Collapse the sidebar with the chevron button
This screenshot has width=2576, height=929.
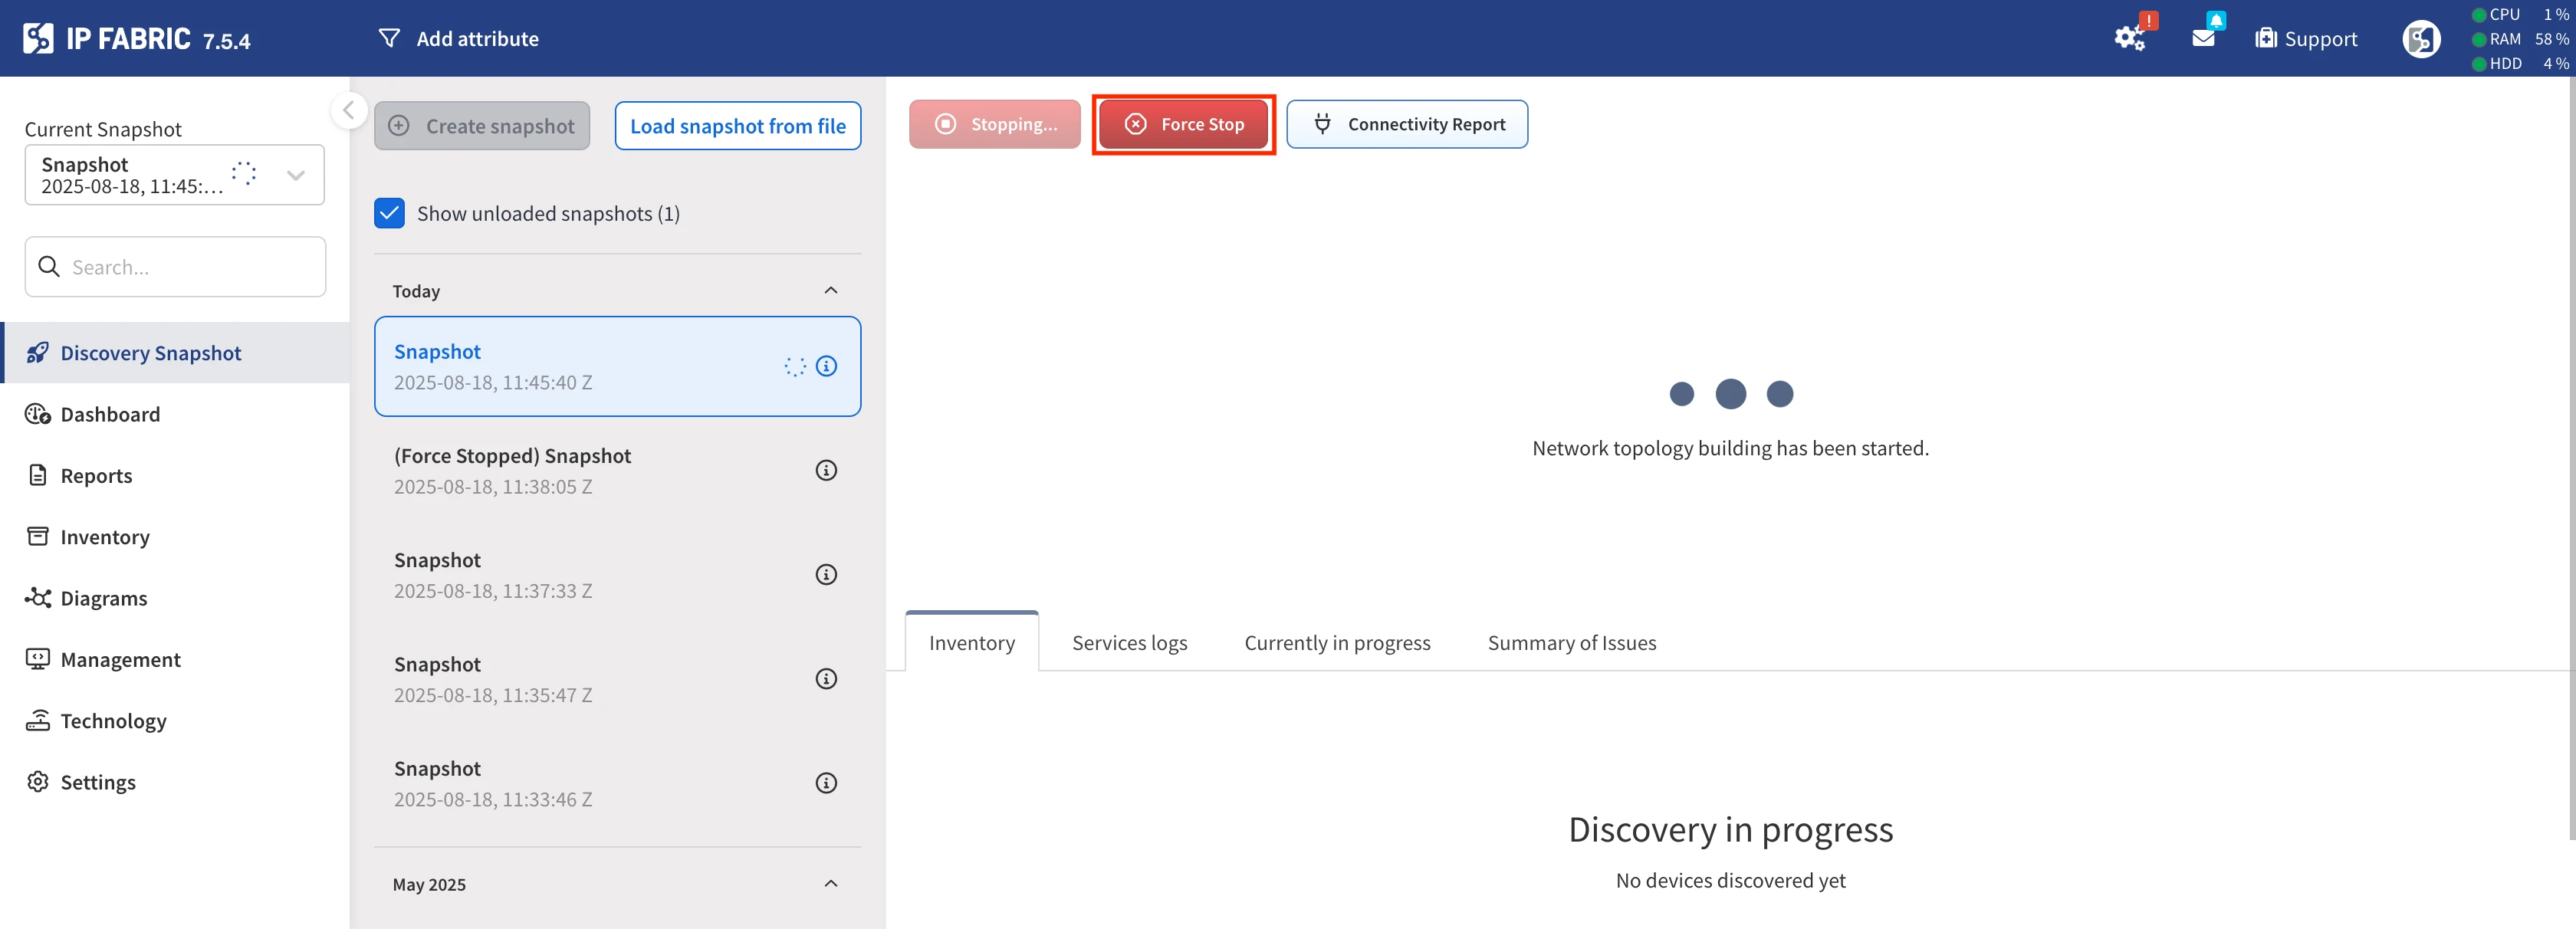click(348, 110)
